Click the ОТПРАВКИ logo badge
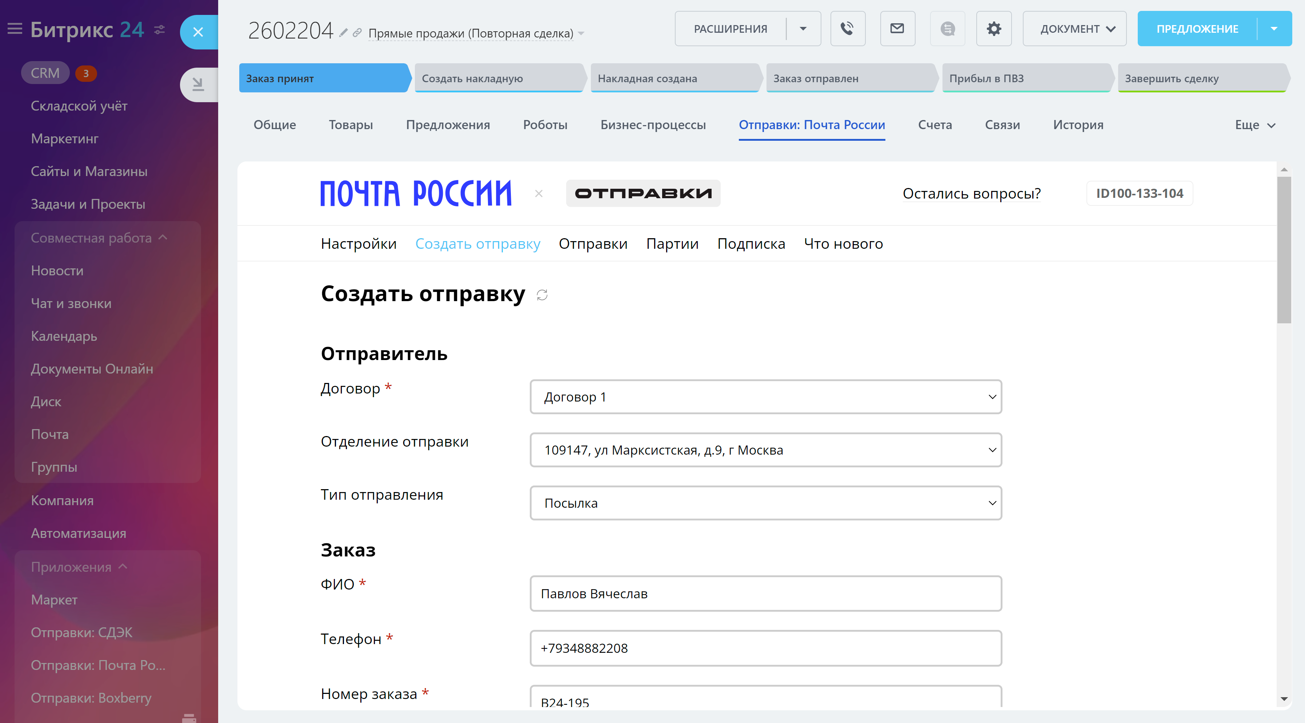The image size is (1305, 723). coord(643,193)
